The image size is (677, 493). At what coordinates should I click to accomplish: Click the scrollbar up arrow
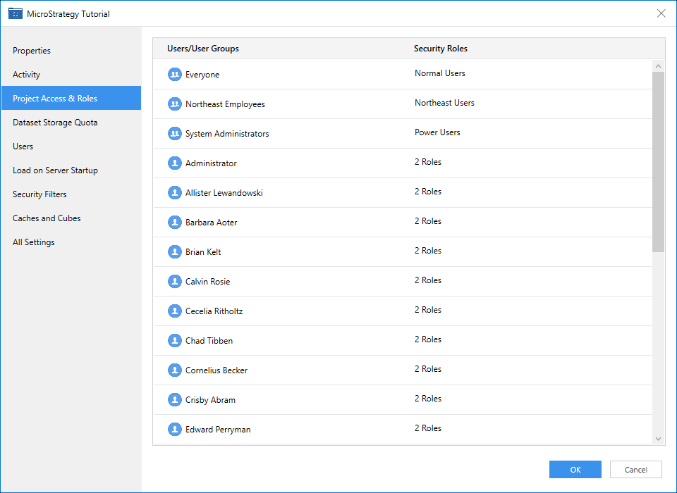[659, 66]
